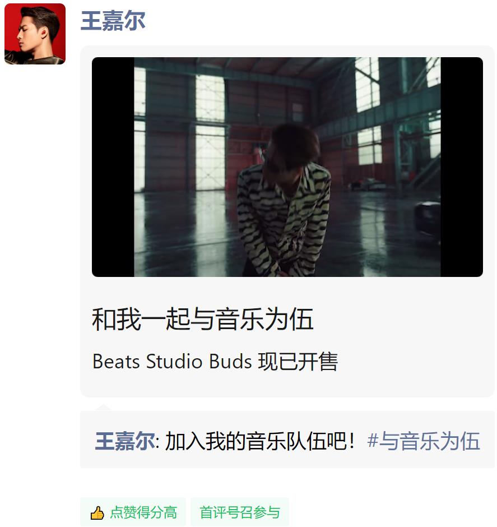The image size is (497, 527).
Task: Open the 王嘉尔 username at the top
Action: point(113,21)
